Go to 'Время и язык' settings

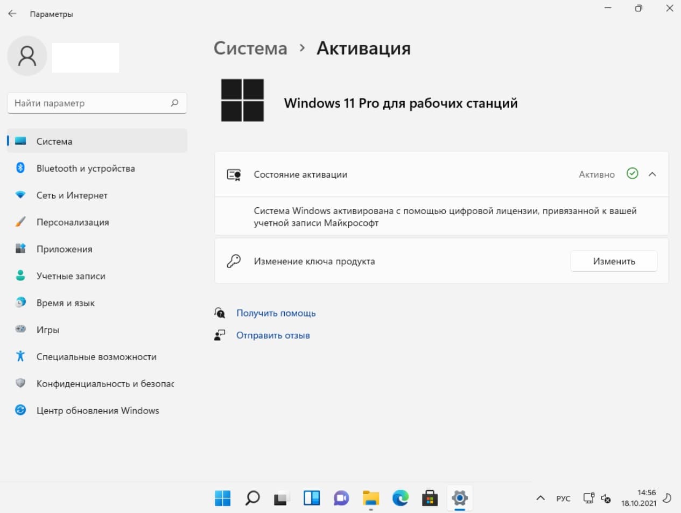97,303
